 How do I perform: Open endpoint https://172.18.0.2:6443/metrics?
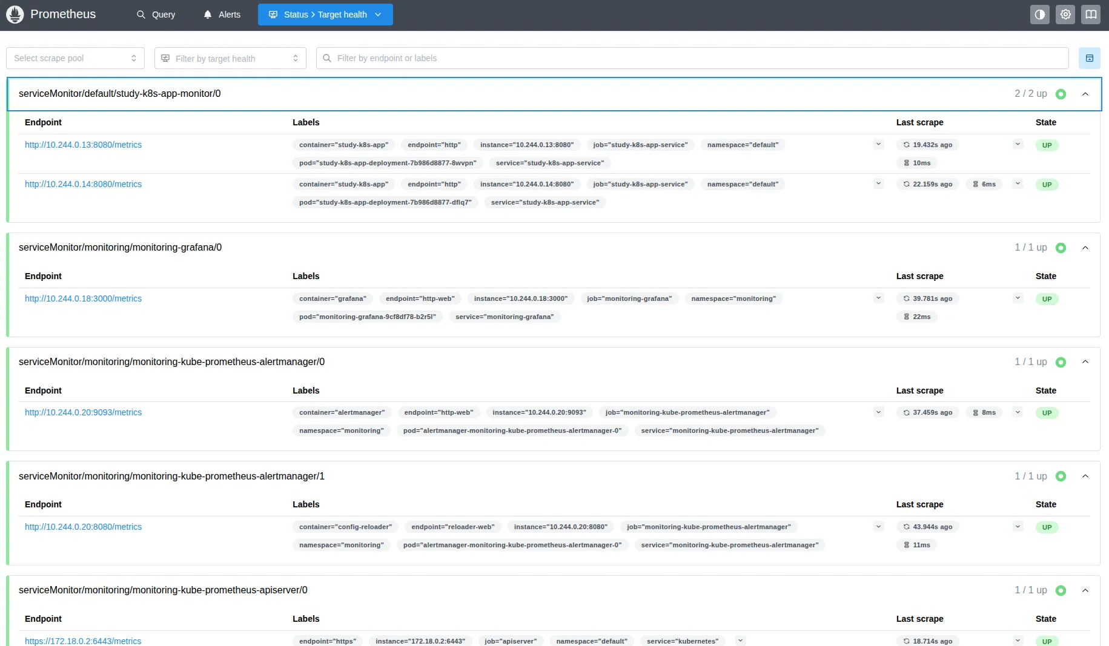click(x=83, y=641)
